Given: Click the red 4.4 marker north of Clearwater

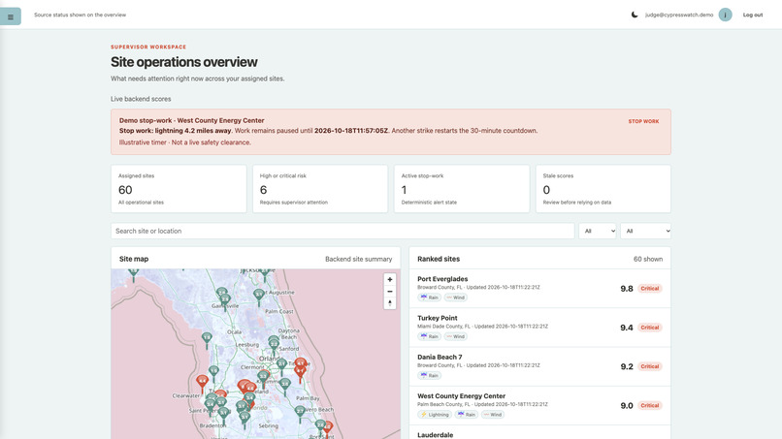Looking at the screenshot, I should (x=202, y=383).
